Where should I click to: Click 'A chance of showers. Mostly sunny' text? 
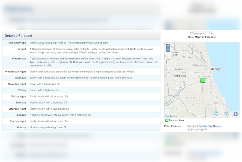coord(49,115)
